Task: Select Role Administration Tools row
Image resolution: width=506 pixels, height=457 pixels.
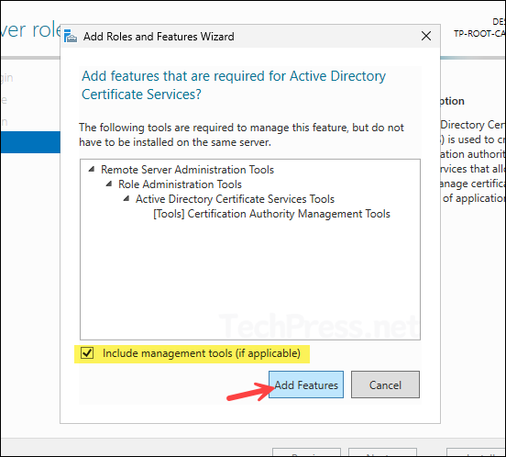Action: tap(180, 184)
